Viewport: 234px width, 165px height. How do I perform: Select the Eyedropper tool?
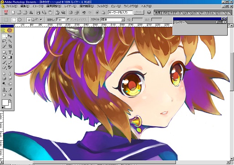10,90
